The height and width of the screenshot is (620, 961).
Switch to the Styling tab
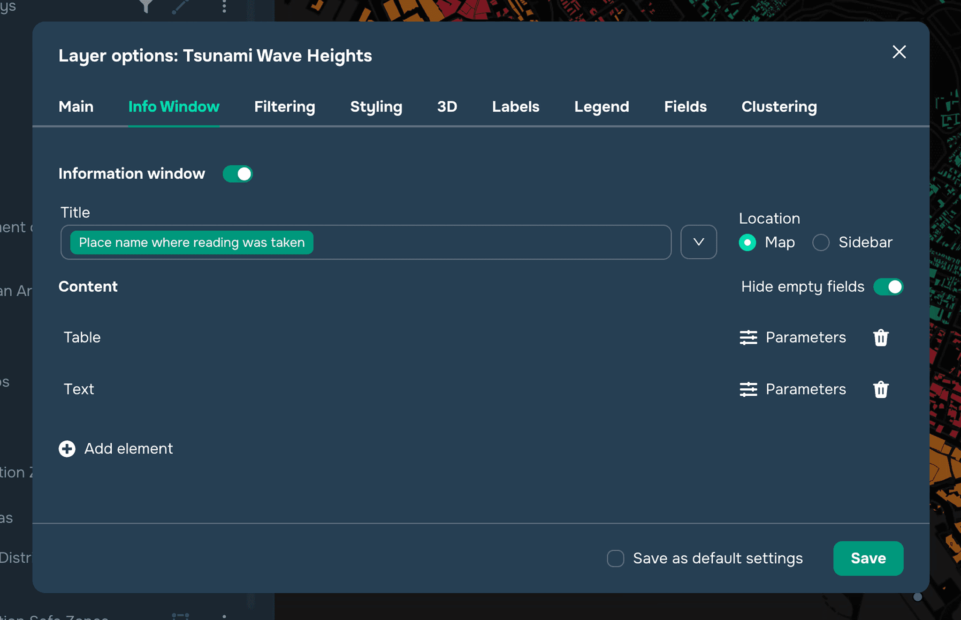(x=376, y=107)
